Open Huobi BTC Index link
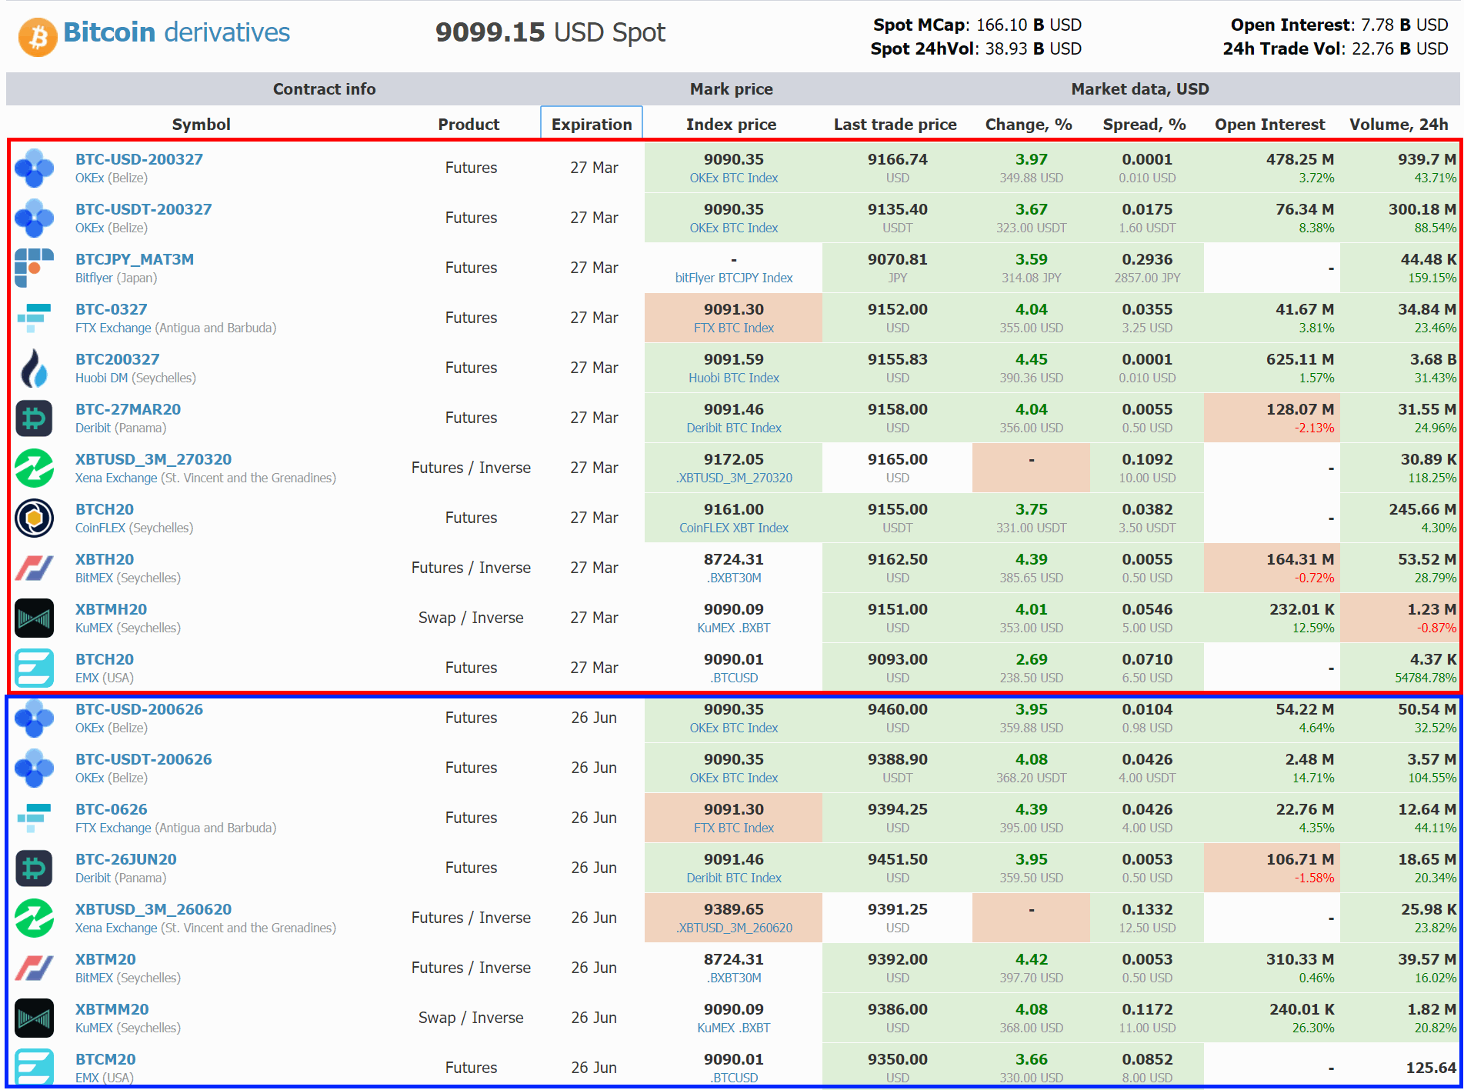1464x1090 pixels. click(734, 378)
